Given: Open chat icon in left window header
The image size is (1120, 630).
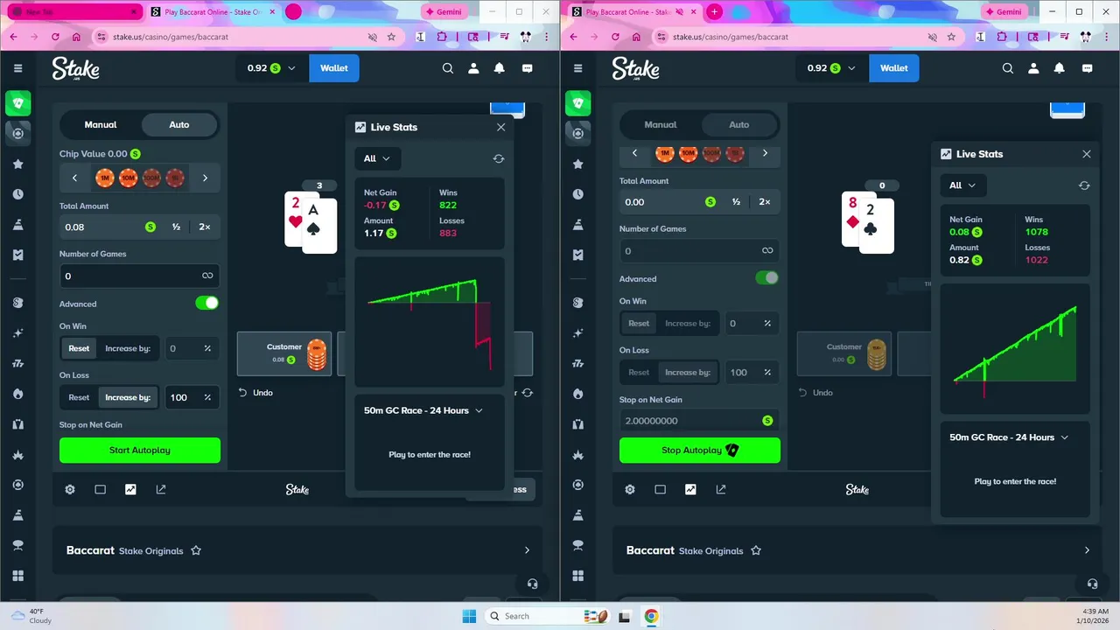Looking at the screenshot, I should [528, 68].
